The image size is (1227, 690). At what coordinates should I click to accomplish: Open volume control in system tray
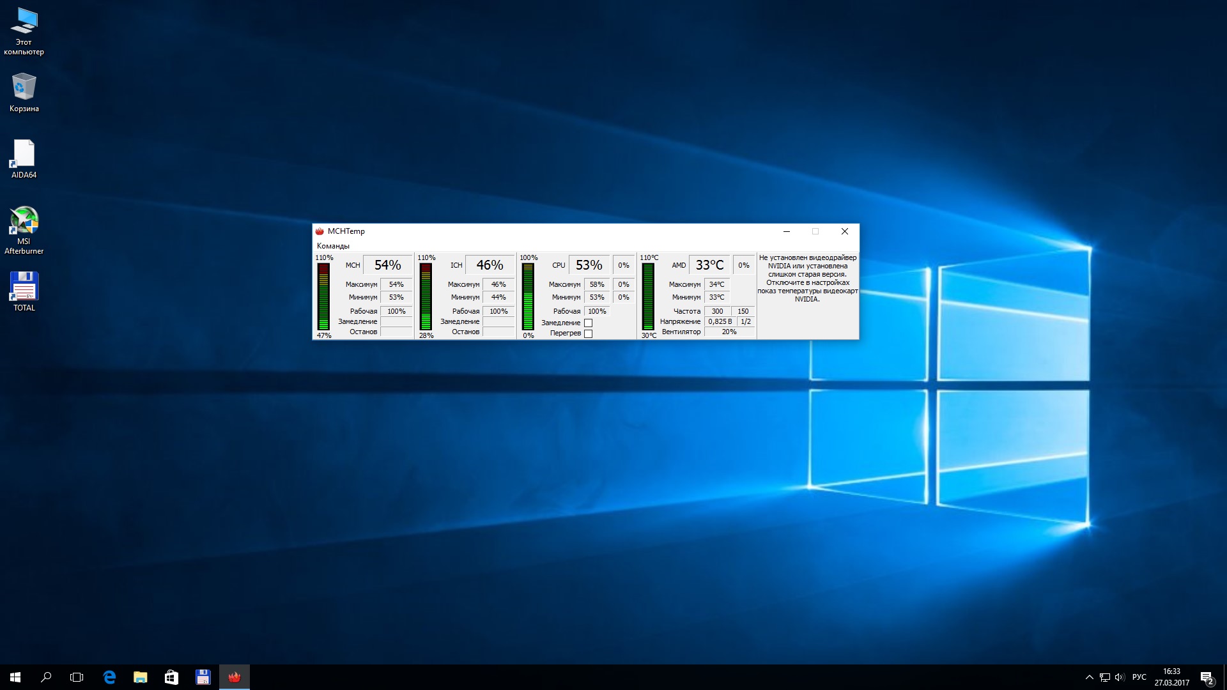click(x=1120, y=677)
